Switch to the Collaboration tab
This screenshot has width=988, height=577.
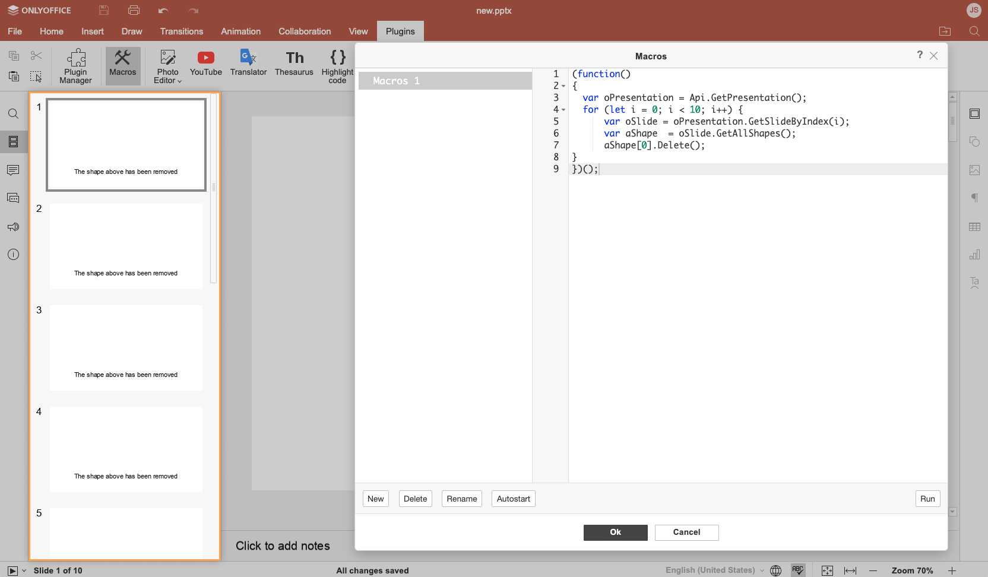coord(305,31)
